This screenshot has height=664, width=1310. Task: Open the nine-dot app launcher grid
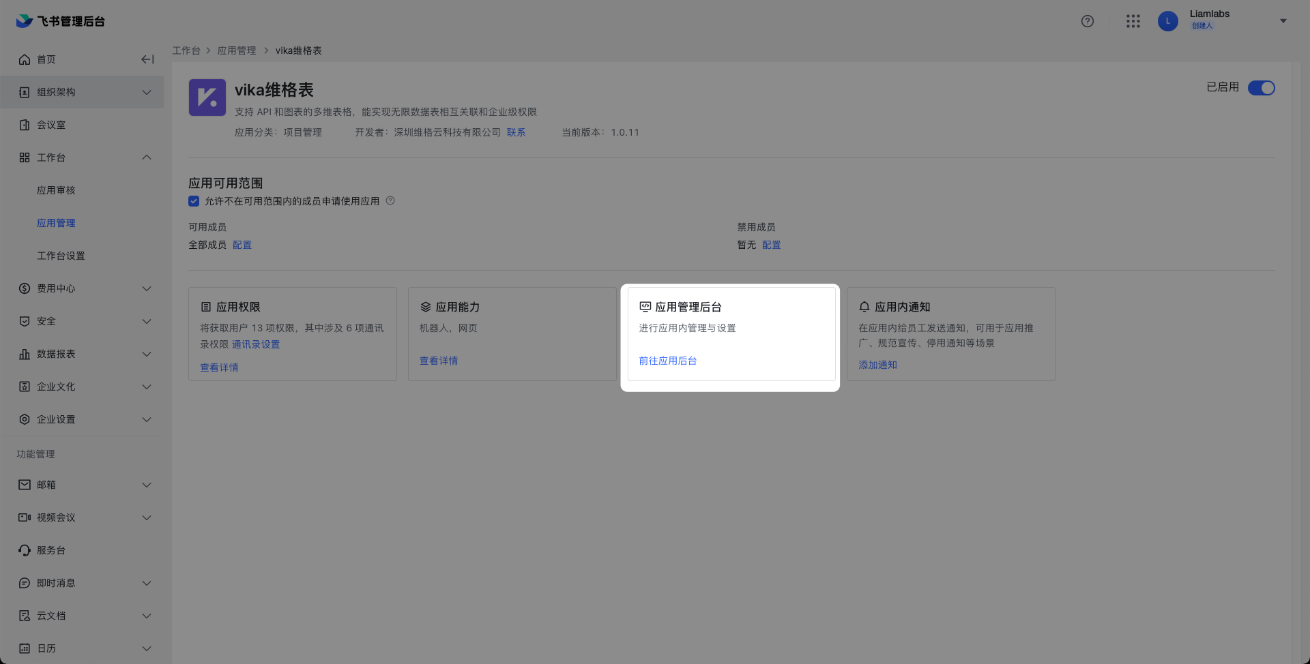pos(1133,21)
